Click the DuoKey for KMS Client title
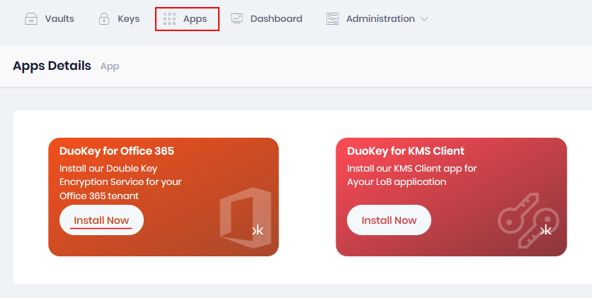 click(x=406, y=151)
